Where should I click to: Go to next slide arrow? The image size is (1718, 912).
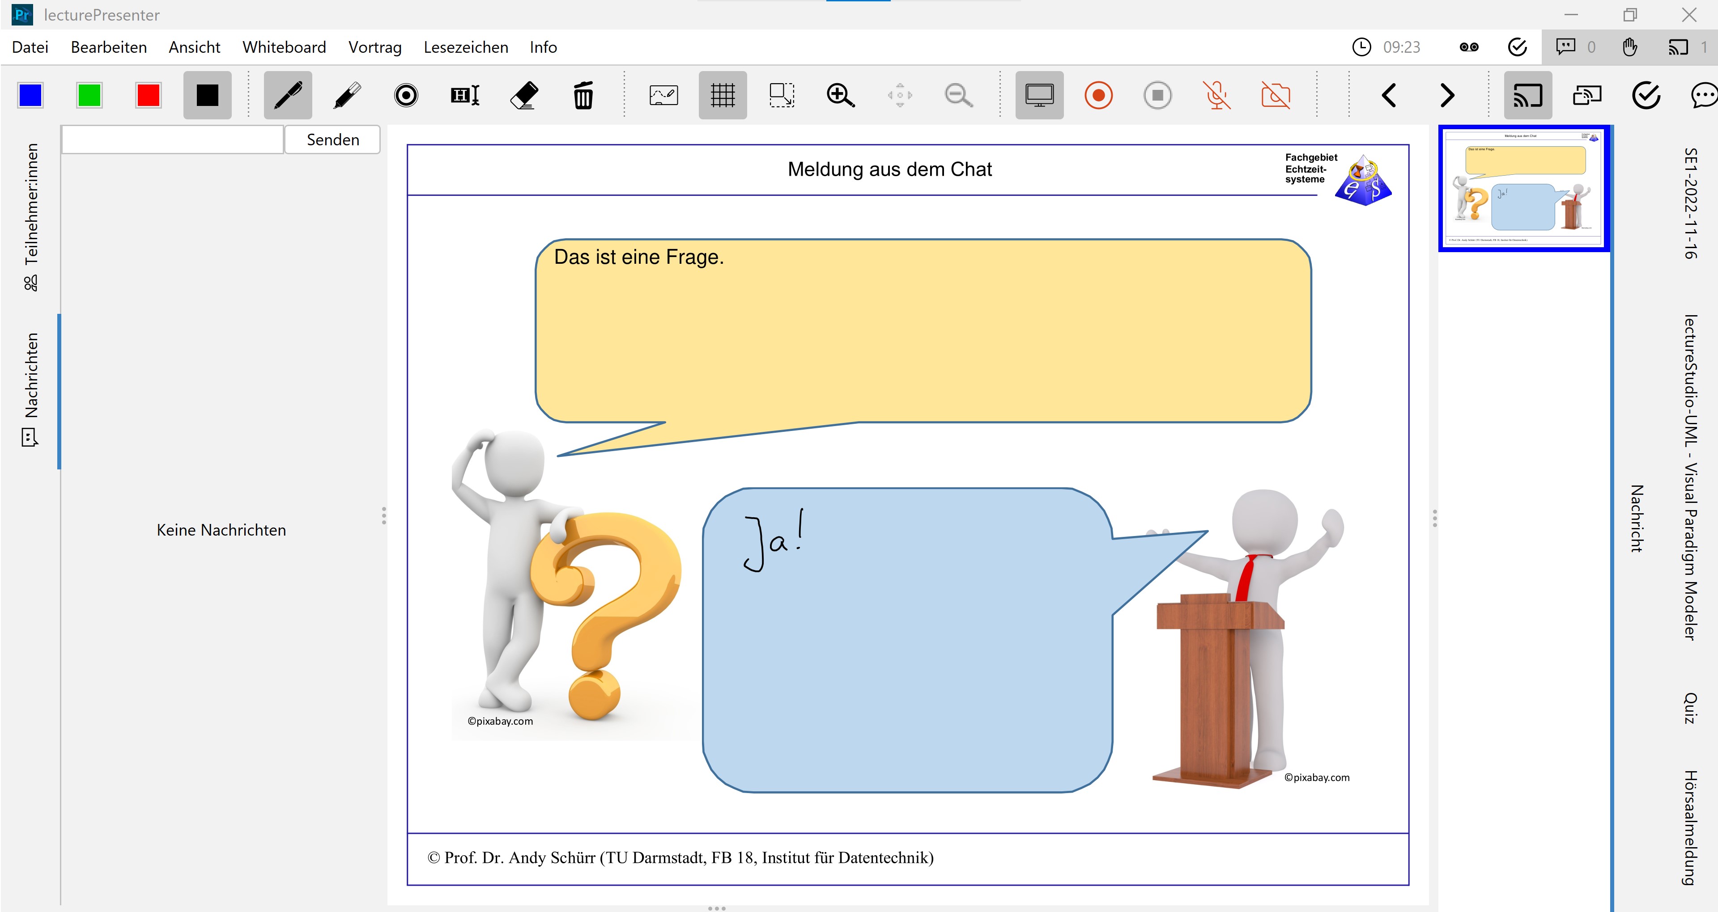(x=1446, y=95)
